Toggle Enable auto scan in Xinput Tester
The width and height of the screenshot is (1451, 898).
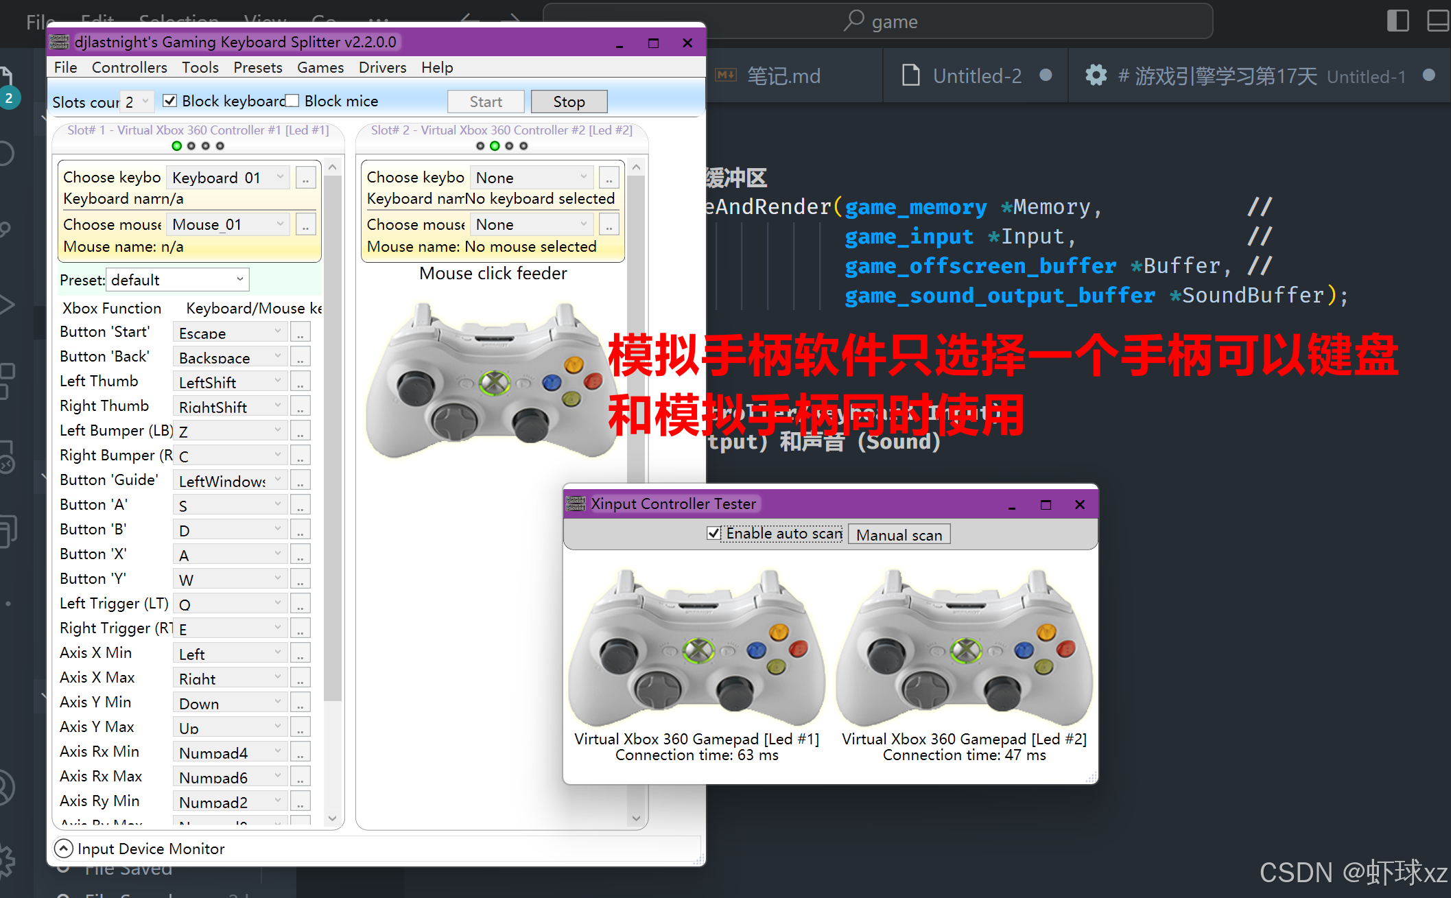(x=713, y=534)
